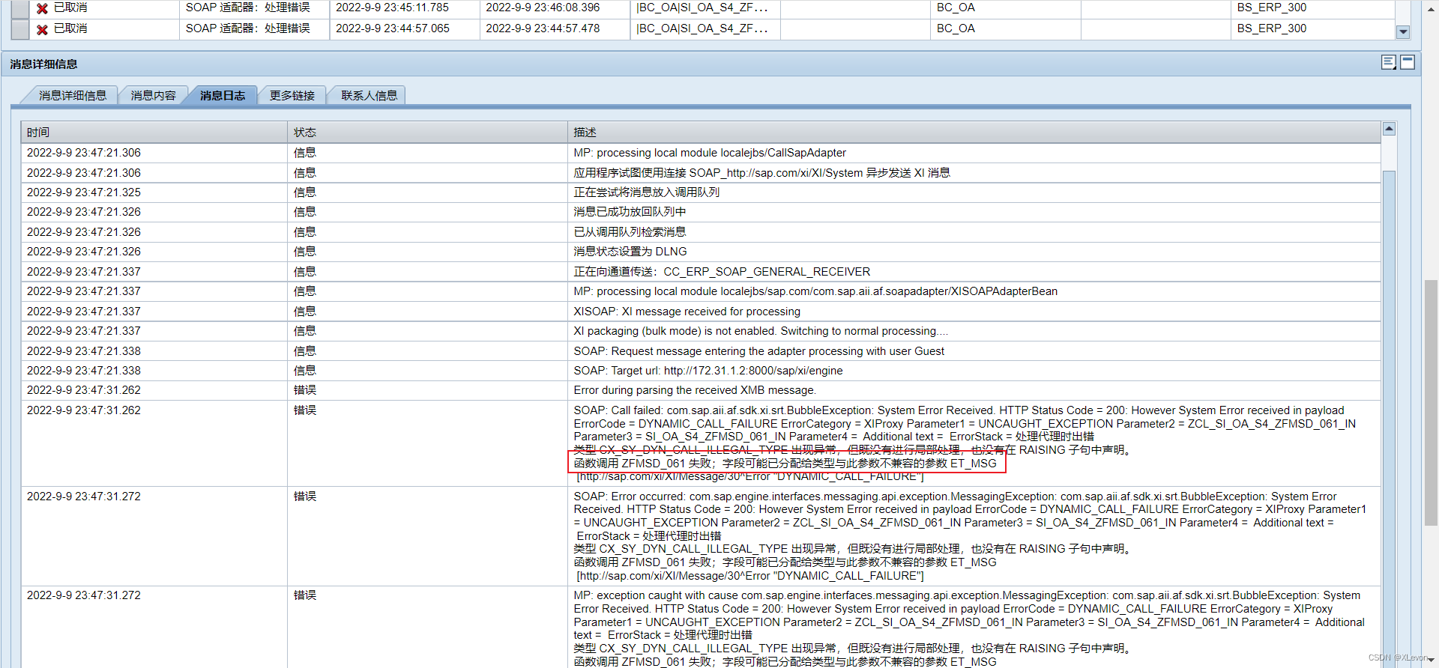Image resolution: width=1439 pixels, height=668 pixels.
Task: Click 错误 status of the 'Error during parsing' row
Action: 305,390
